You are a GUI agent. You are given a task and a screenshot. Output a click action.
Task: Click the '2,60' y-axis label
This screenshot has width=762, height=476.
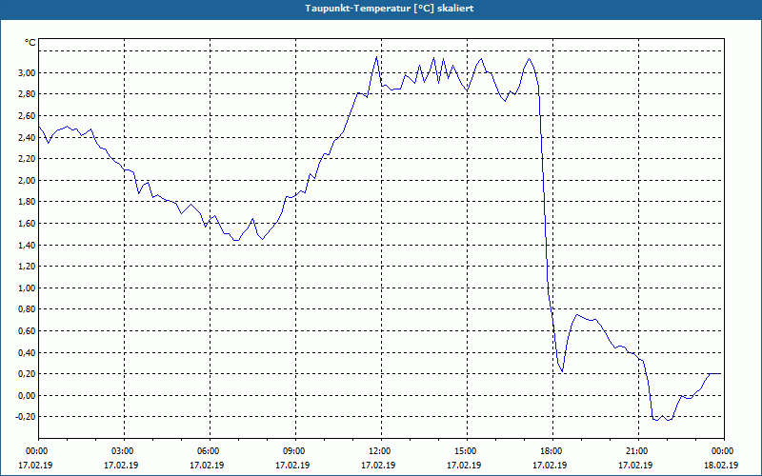[27, 115]
